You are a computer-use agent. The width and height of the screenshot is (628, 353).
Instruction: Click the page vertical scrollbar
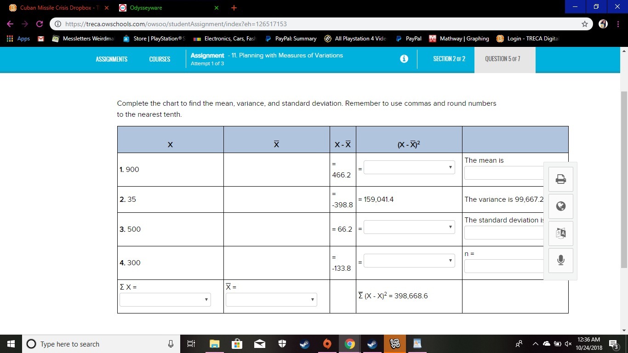(x=624, y=179)
